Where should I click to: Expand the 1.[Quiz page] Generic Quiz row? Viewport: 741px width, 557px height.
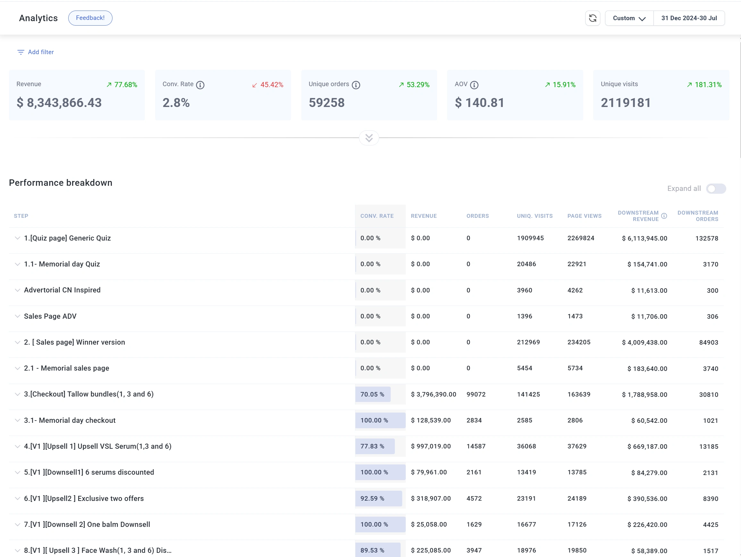[17, 238]
